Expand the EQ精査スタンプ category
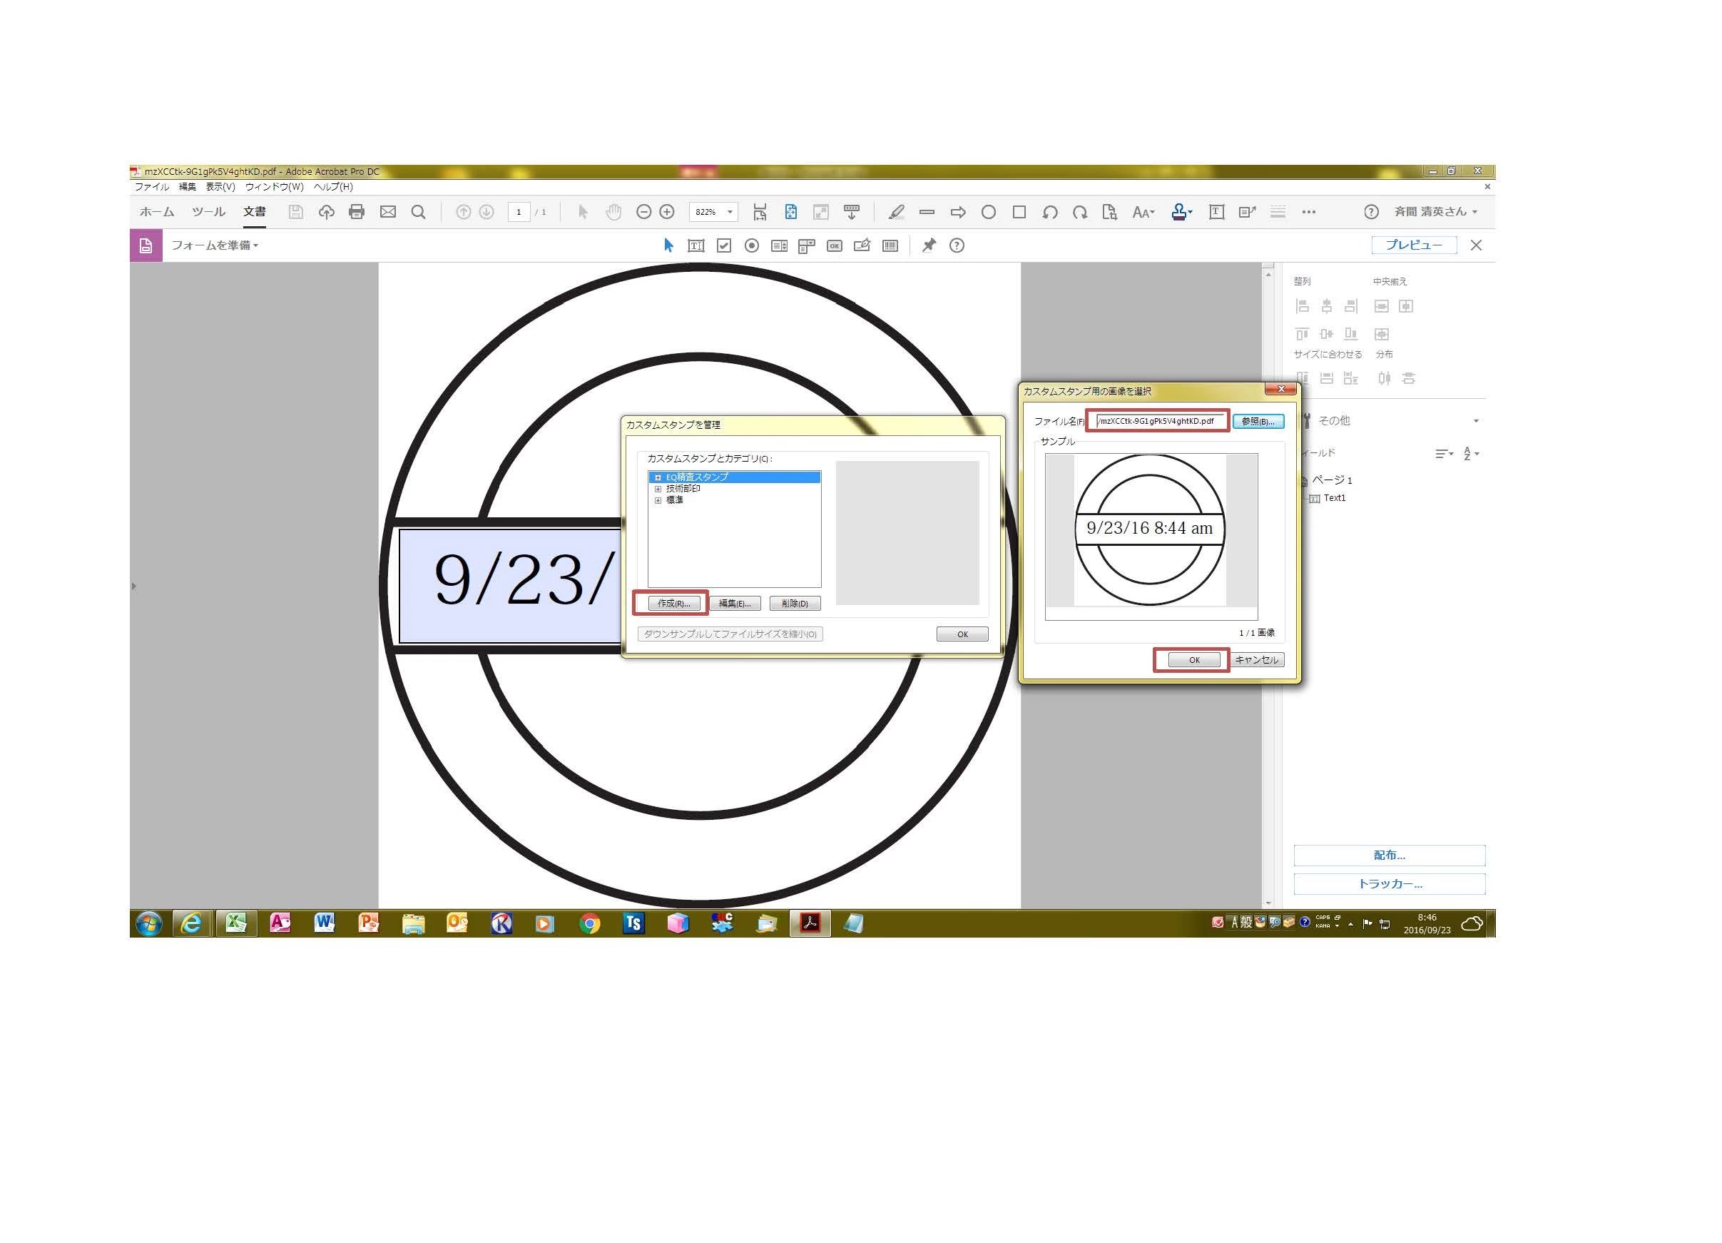 (658, 477)
